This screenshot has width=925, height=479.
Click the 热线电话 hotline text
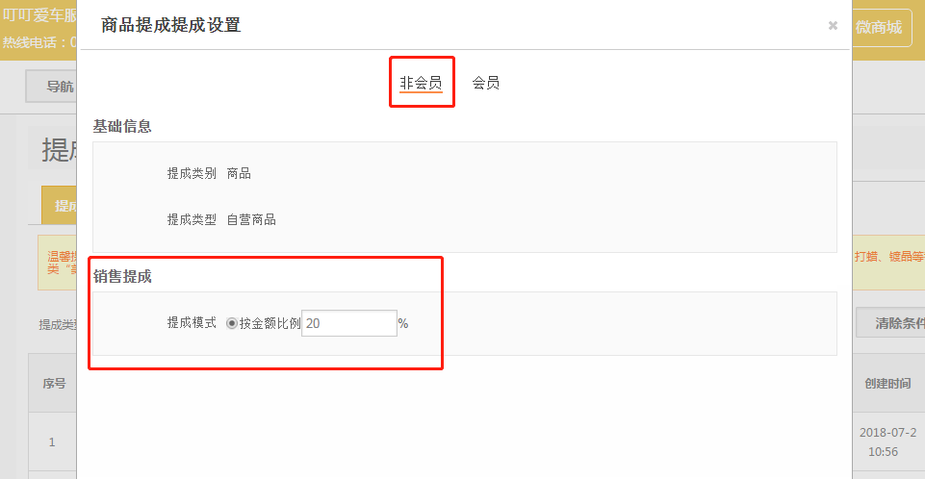coord(39,42)
